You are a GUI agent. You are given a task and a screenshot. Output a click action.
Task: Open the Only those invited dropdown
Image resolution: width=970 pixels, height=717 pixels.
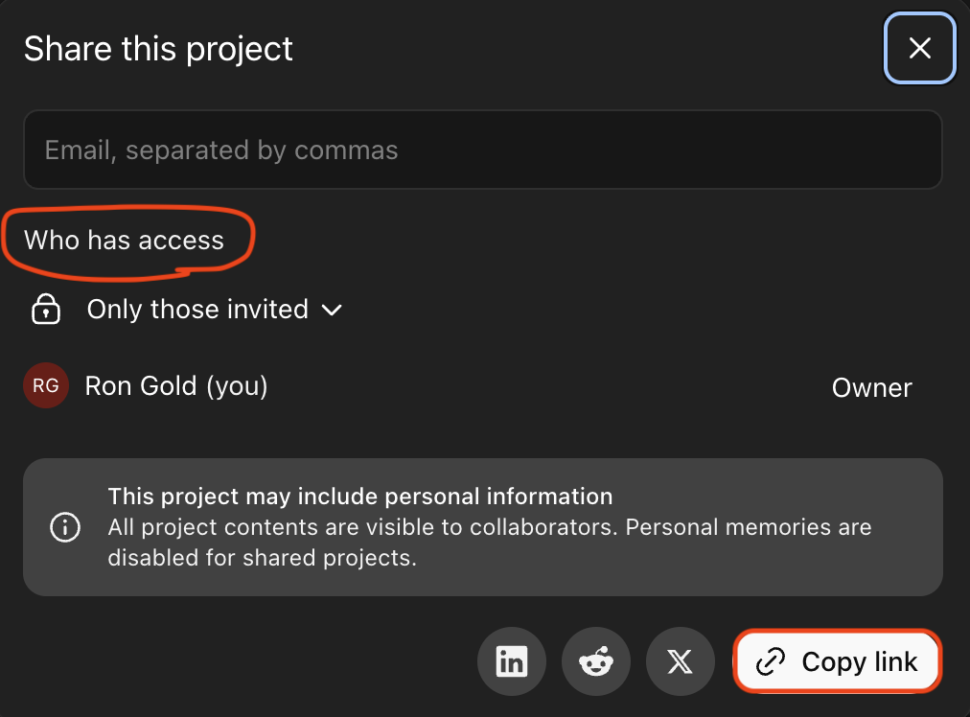pyautogui.click(x=197, y=310)
